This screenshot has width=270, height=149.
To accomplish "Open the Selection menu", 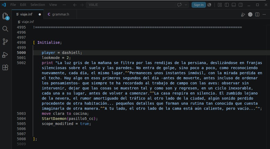I will click(x=38, y=5).
